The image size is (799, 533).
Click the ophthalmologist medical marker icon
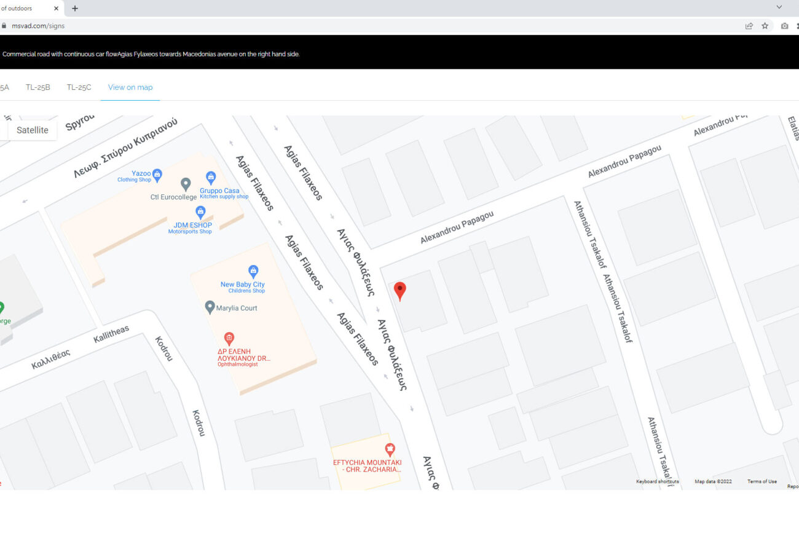[229, 338]
